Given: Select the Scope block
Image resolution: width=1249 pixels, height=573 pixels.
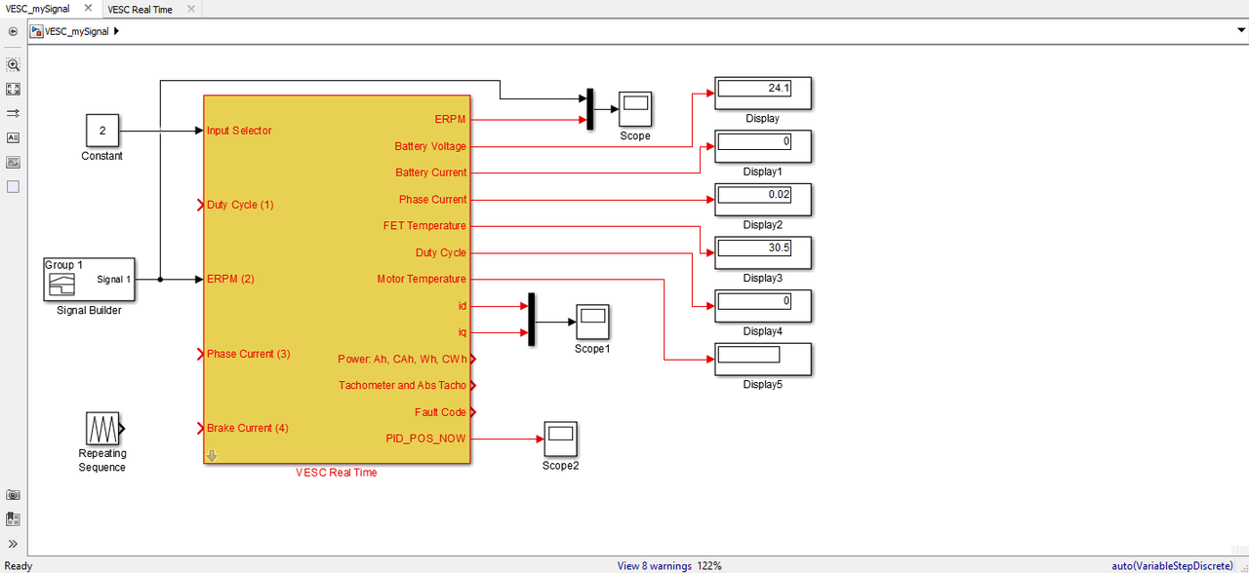Looking at the screenshot, I should [635, 109].
